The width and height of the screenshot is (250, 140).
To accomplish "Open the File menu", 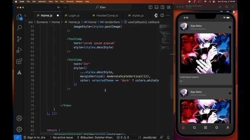I will click(x=28, y=2).
